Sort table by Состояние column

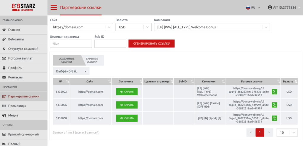pos(141,82)
